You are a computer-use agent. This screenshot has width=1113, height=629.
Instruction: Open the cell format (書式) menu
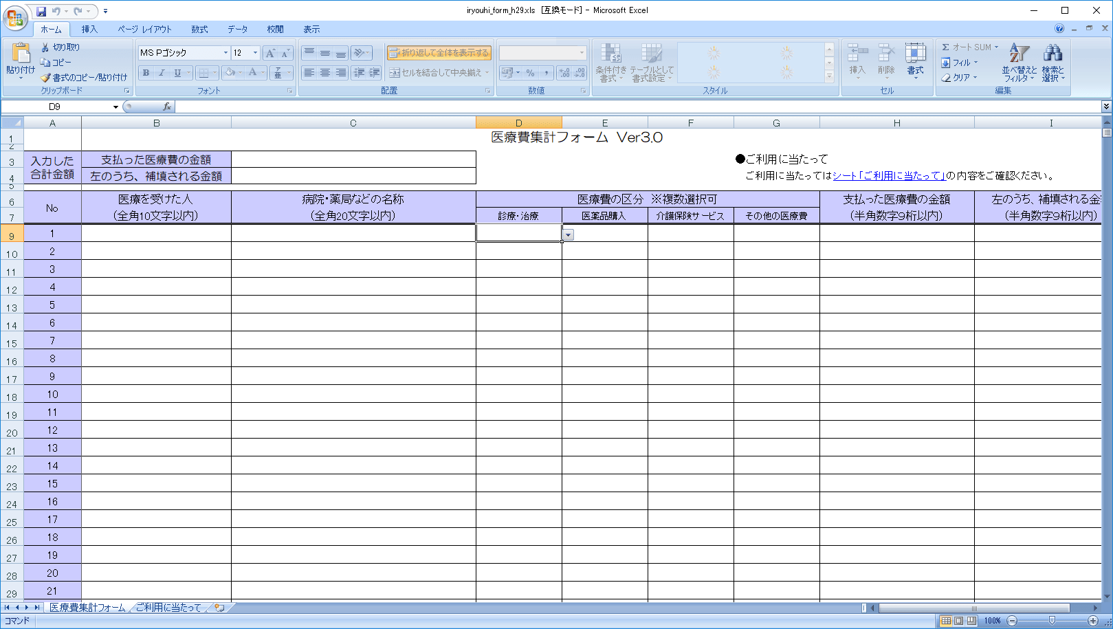pos(915,61)
